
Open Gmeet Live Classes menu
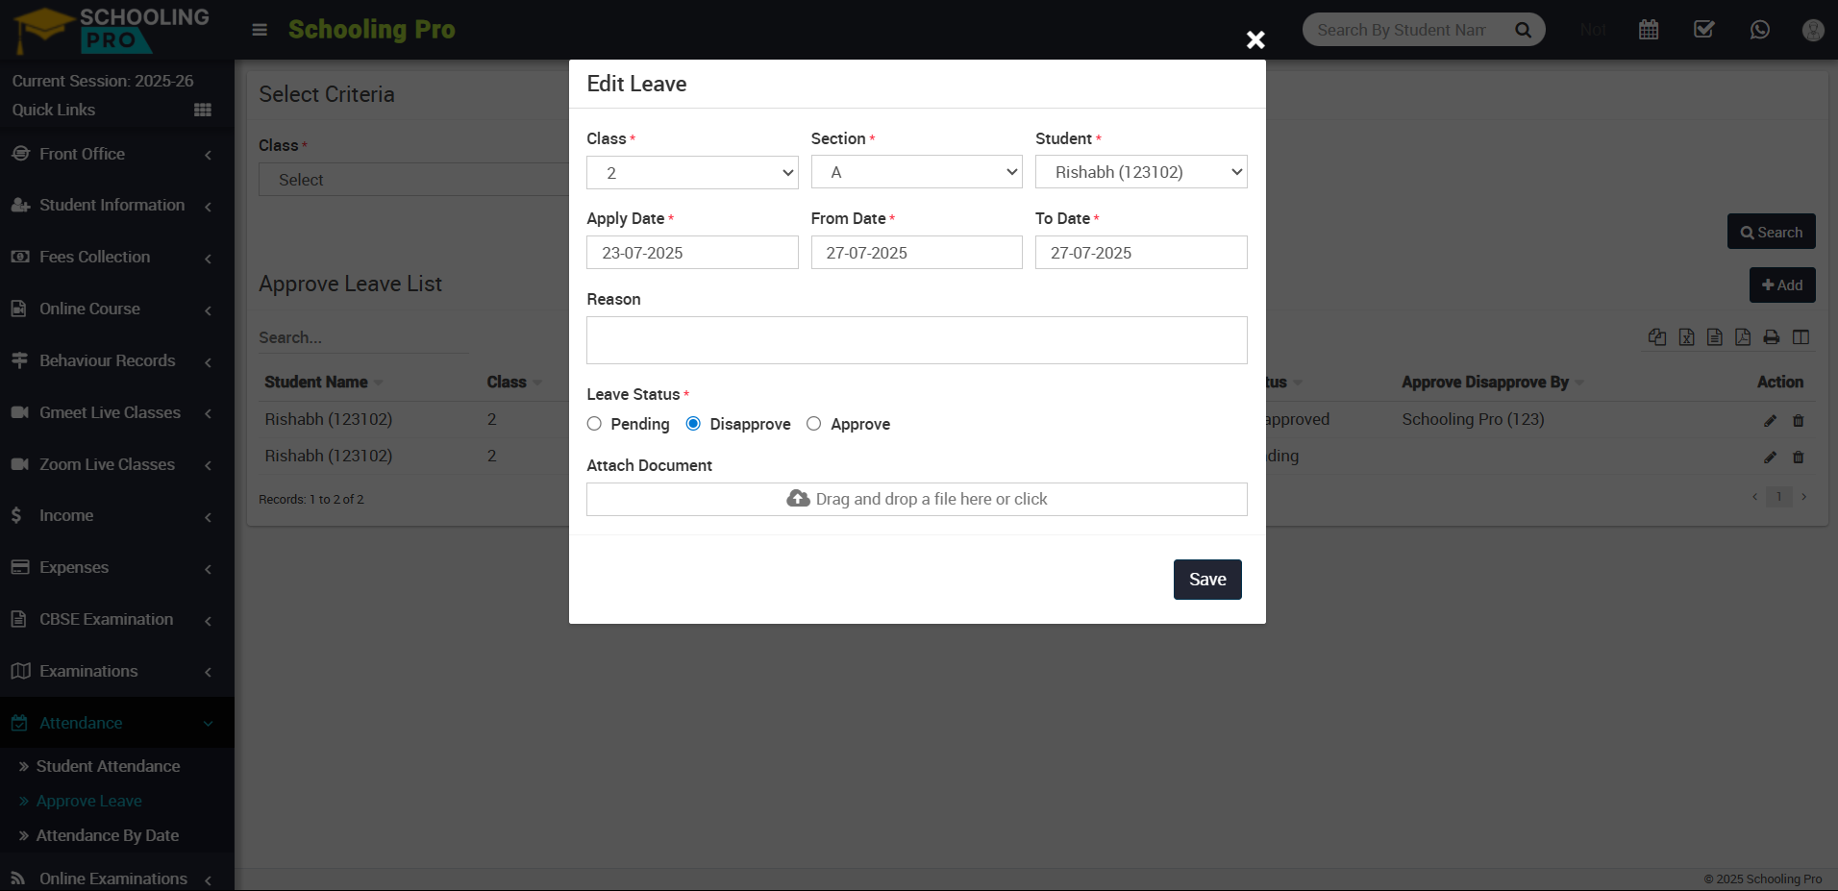click(117, 413)
